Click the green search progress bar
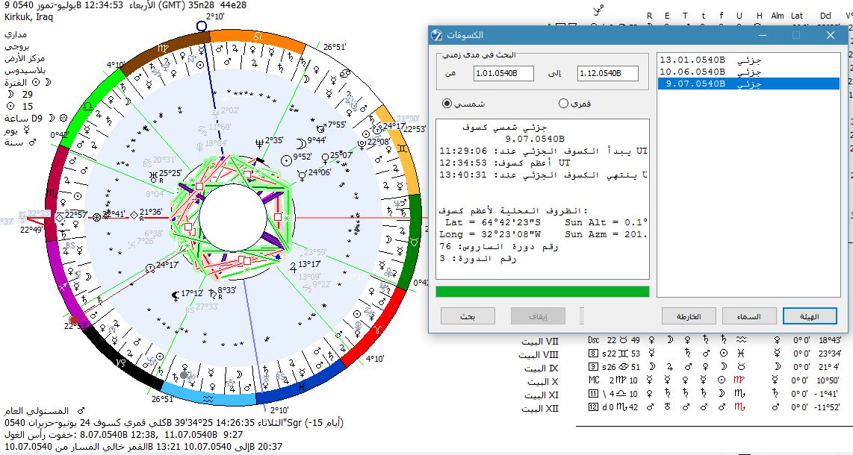Screen dimensions: 853x455 point(542,292)
